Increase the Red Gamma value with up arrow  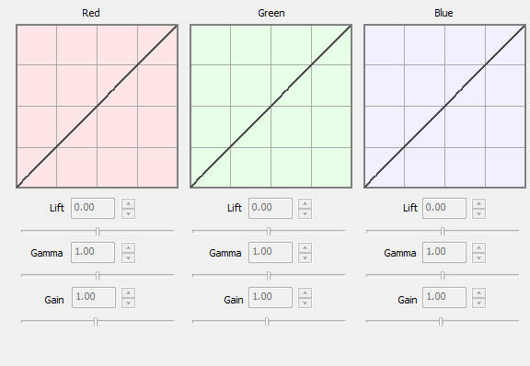click(129, 248)
